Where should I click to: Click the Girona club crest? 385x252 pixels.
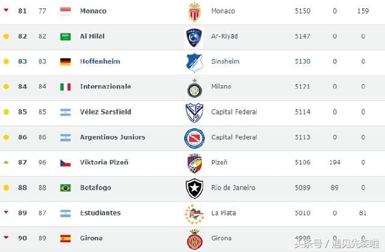(x=194, y=238)
